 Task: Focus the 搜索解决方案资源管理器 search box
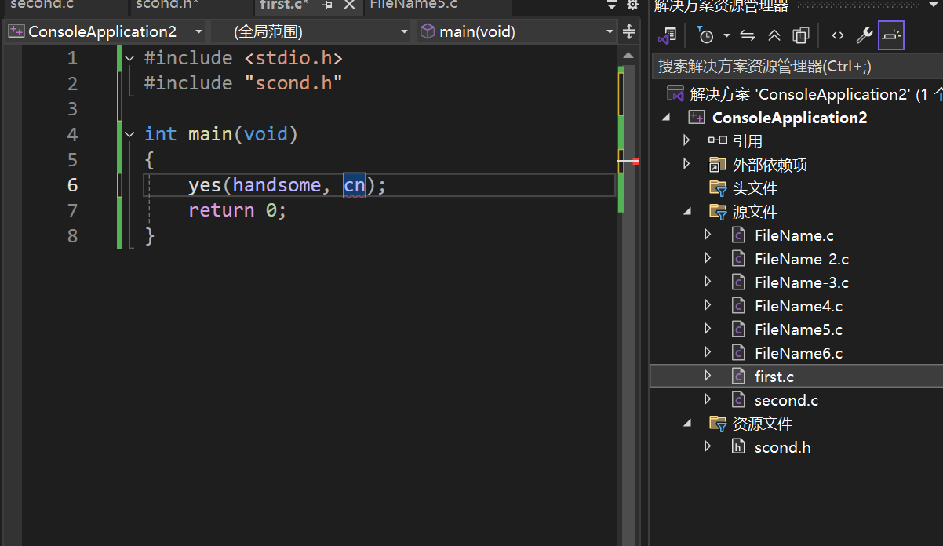pos(796,66)
